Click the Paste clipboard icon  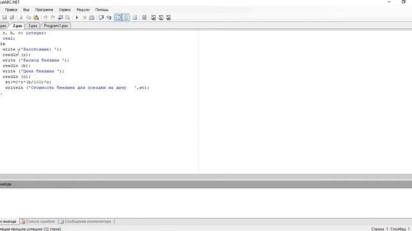coord(36,17)
